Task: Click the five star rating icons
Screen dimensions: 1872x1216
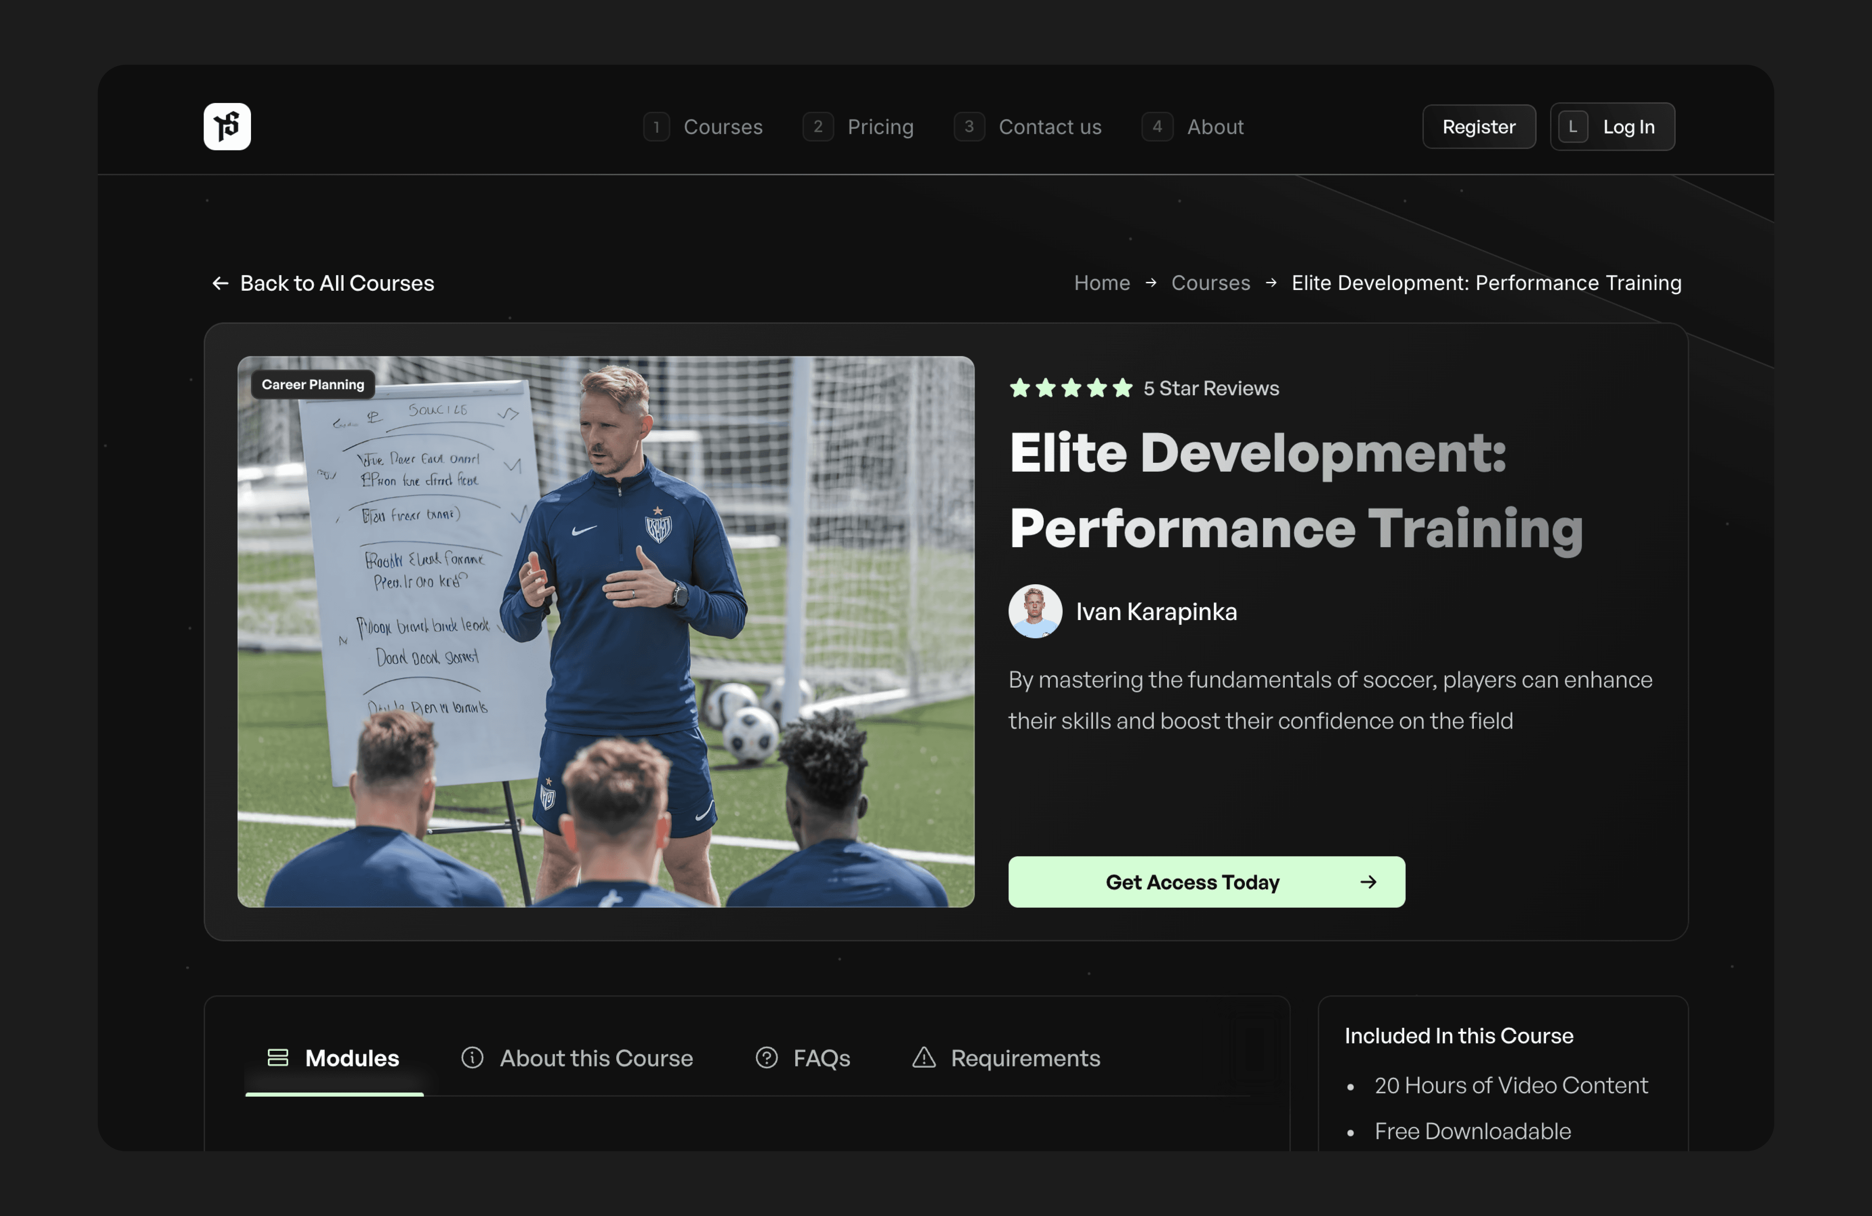Action: [x=1070, y=388]
